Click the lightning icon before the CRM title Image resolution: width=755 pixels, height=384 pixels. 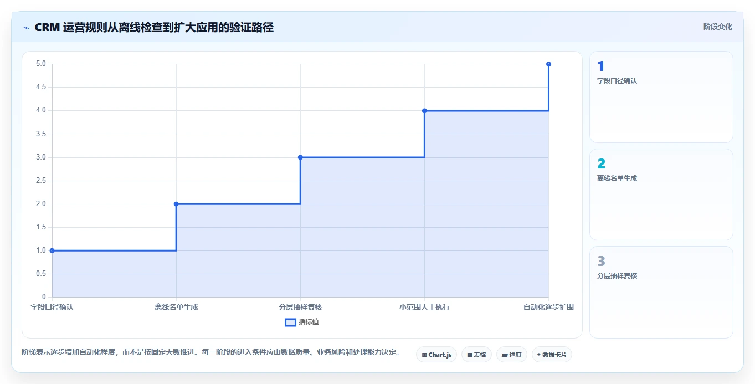coord(27,28)
